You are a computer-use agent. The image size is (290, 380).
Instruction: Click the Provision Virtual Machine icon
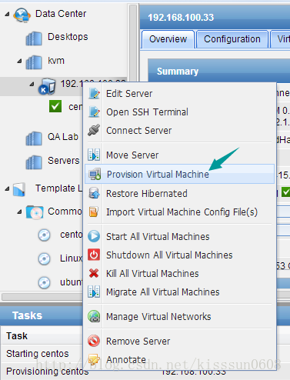click(95, 174)
